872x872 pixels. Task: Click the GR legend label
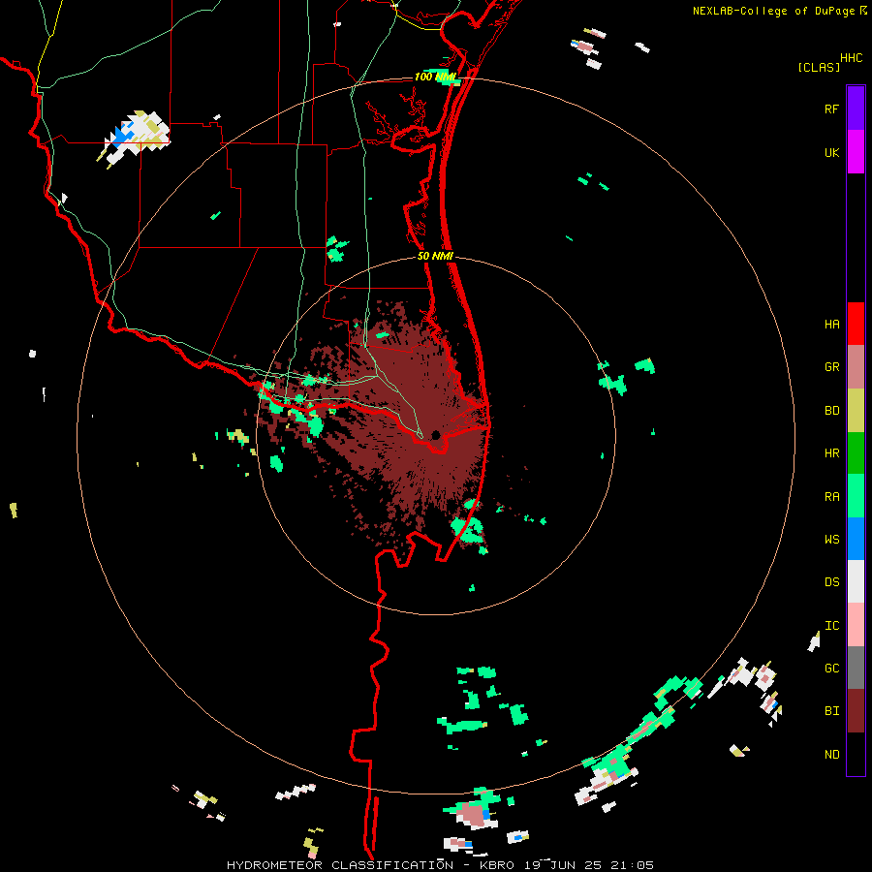pos(831,367)
